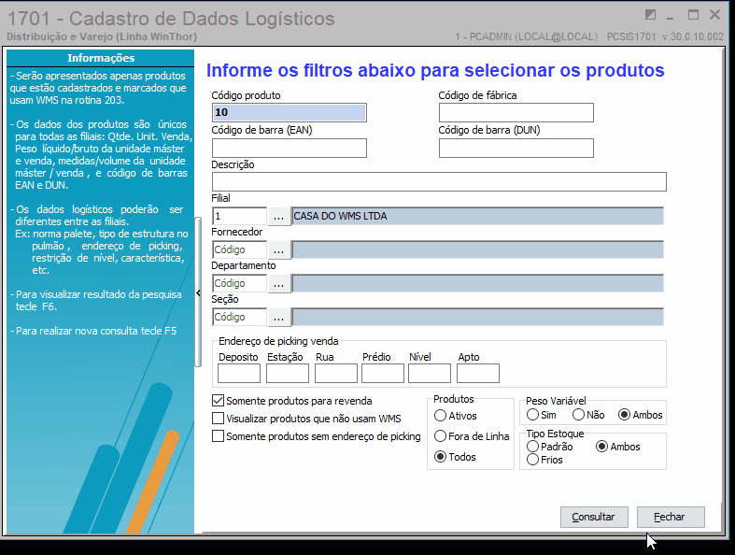The height and width of the screenshot is (555, 735).
Task: Click the 'Para realizar nova consulta tecle F5' tip
Action: coord(93,331)
